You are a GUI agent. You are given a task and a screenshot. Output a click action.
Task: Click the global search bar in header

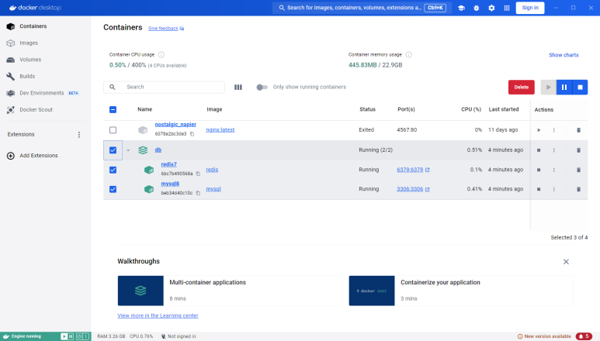tap(362, 8)
